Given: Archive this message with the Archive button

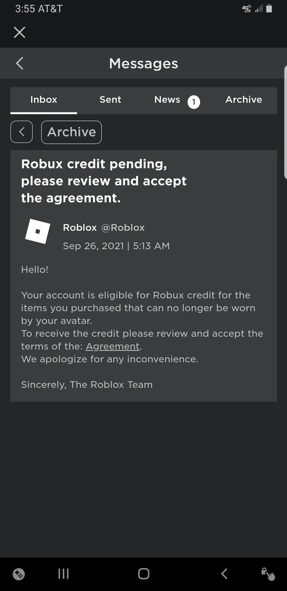Looking at the screenshot, I should click(71, 132).
